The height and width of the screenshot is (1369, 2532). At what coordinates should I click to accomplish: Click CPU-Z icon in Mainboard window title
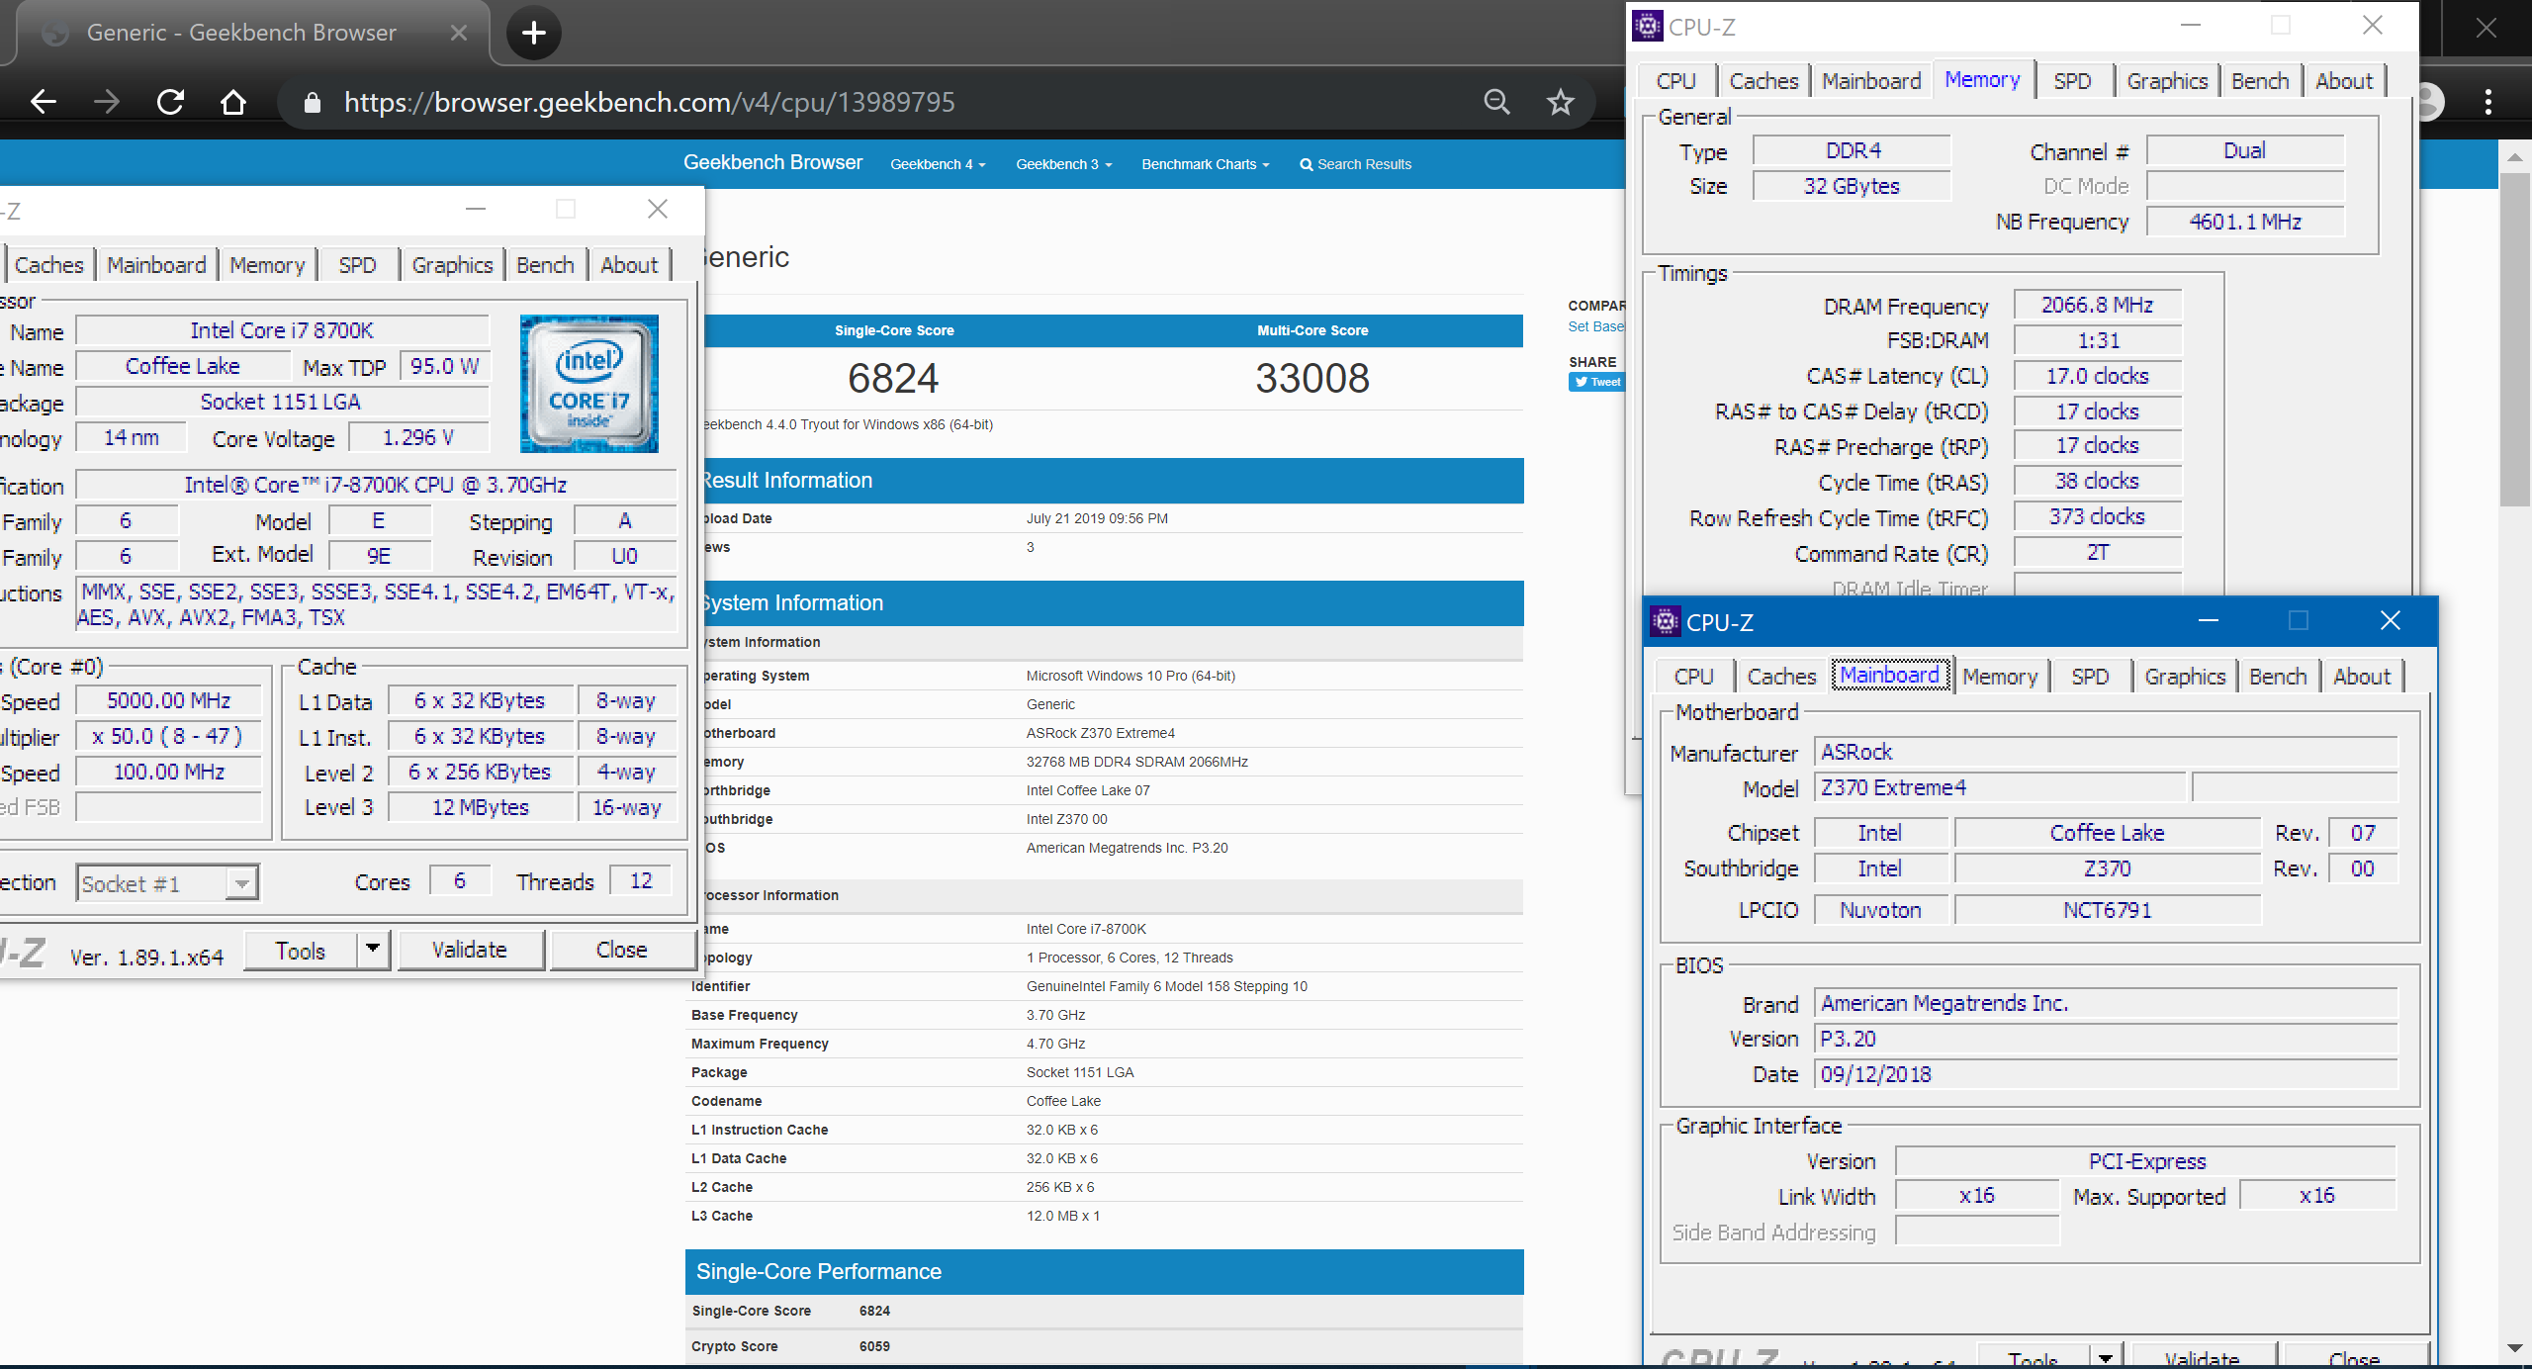coord(1665,621)
